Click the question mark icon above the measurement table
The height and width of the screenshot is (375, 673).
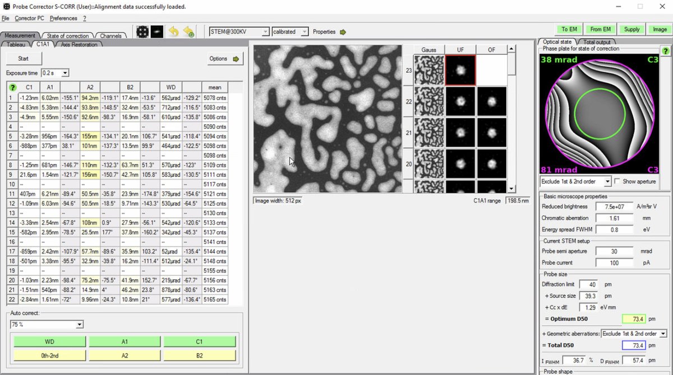pos(12,87)
